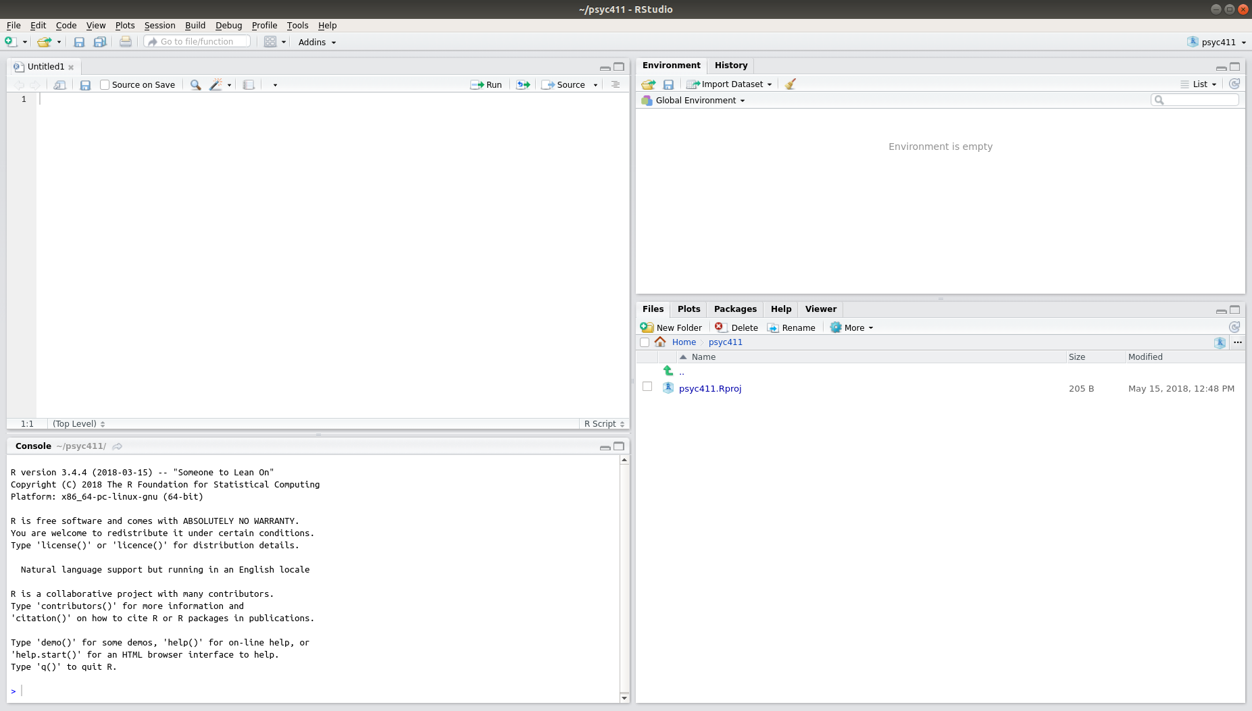Switch to the Viewer tab
Screen dimensions: 1252x711
821,309
